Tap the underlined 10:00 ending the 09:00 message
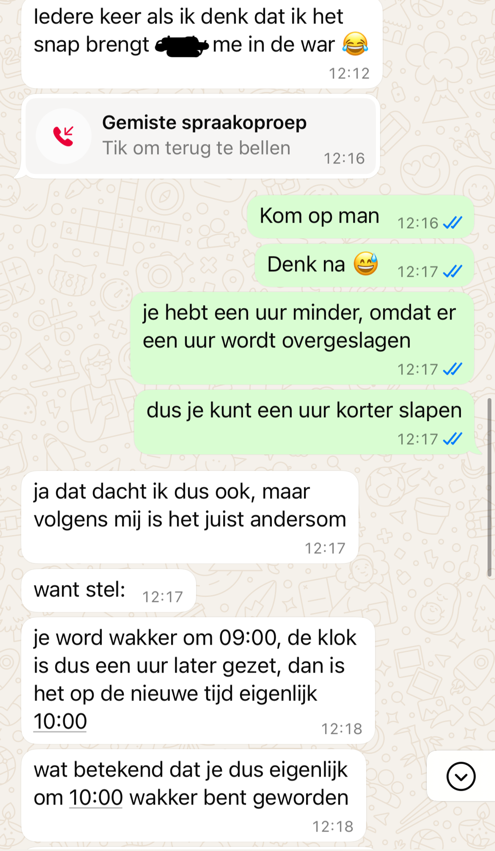 [60, 722]
